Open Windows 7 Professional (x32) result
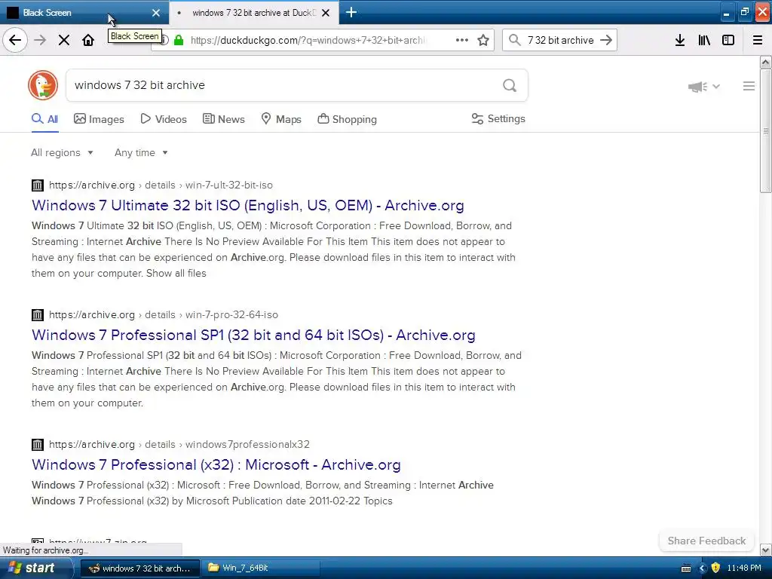The image size is (772, 579). point(216,464)
